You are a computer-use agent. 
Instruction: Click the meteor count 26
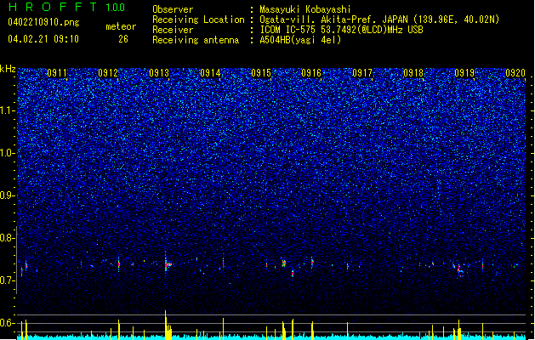tap(123, 39)
